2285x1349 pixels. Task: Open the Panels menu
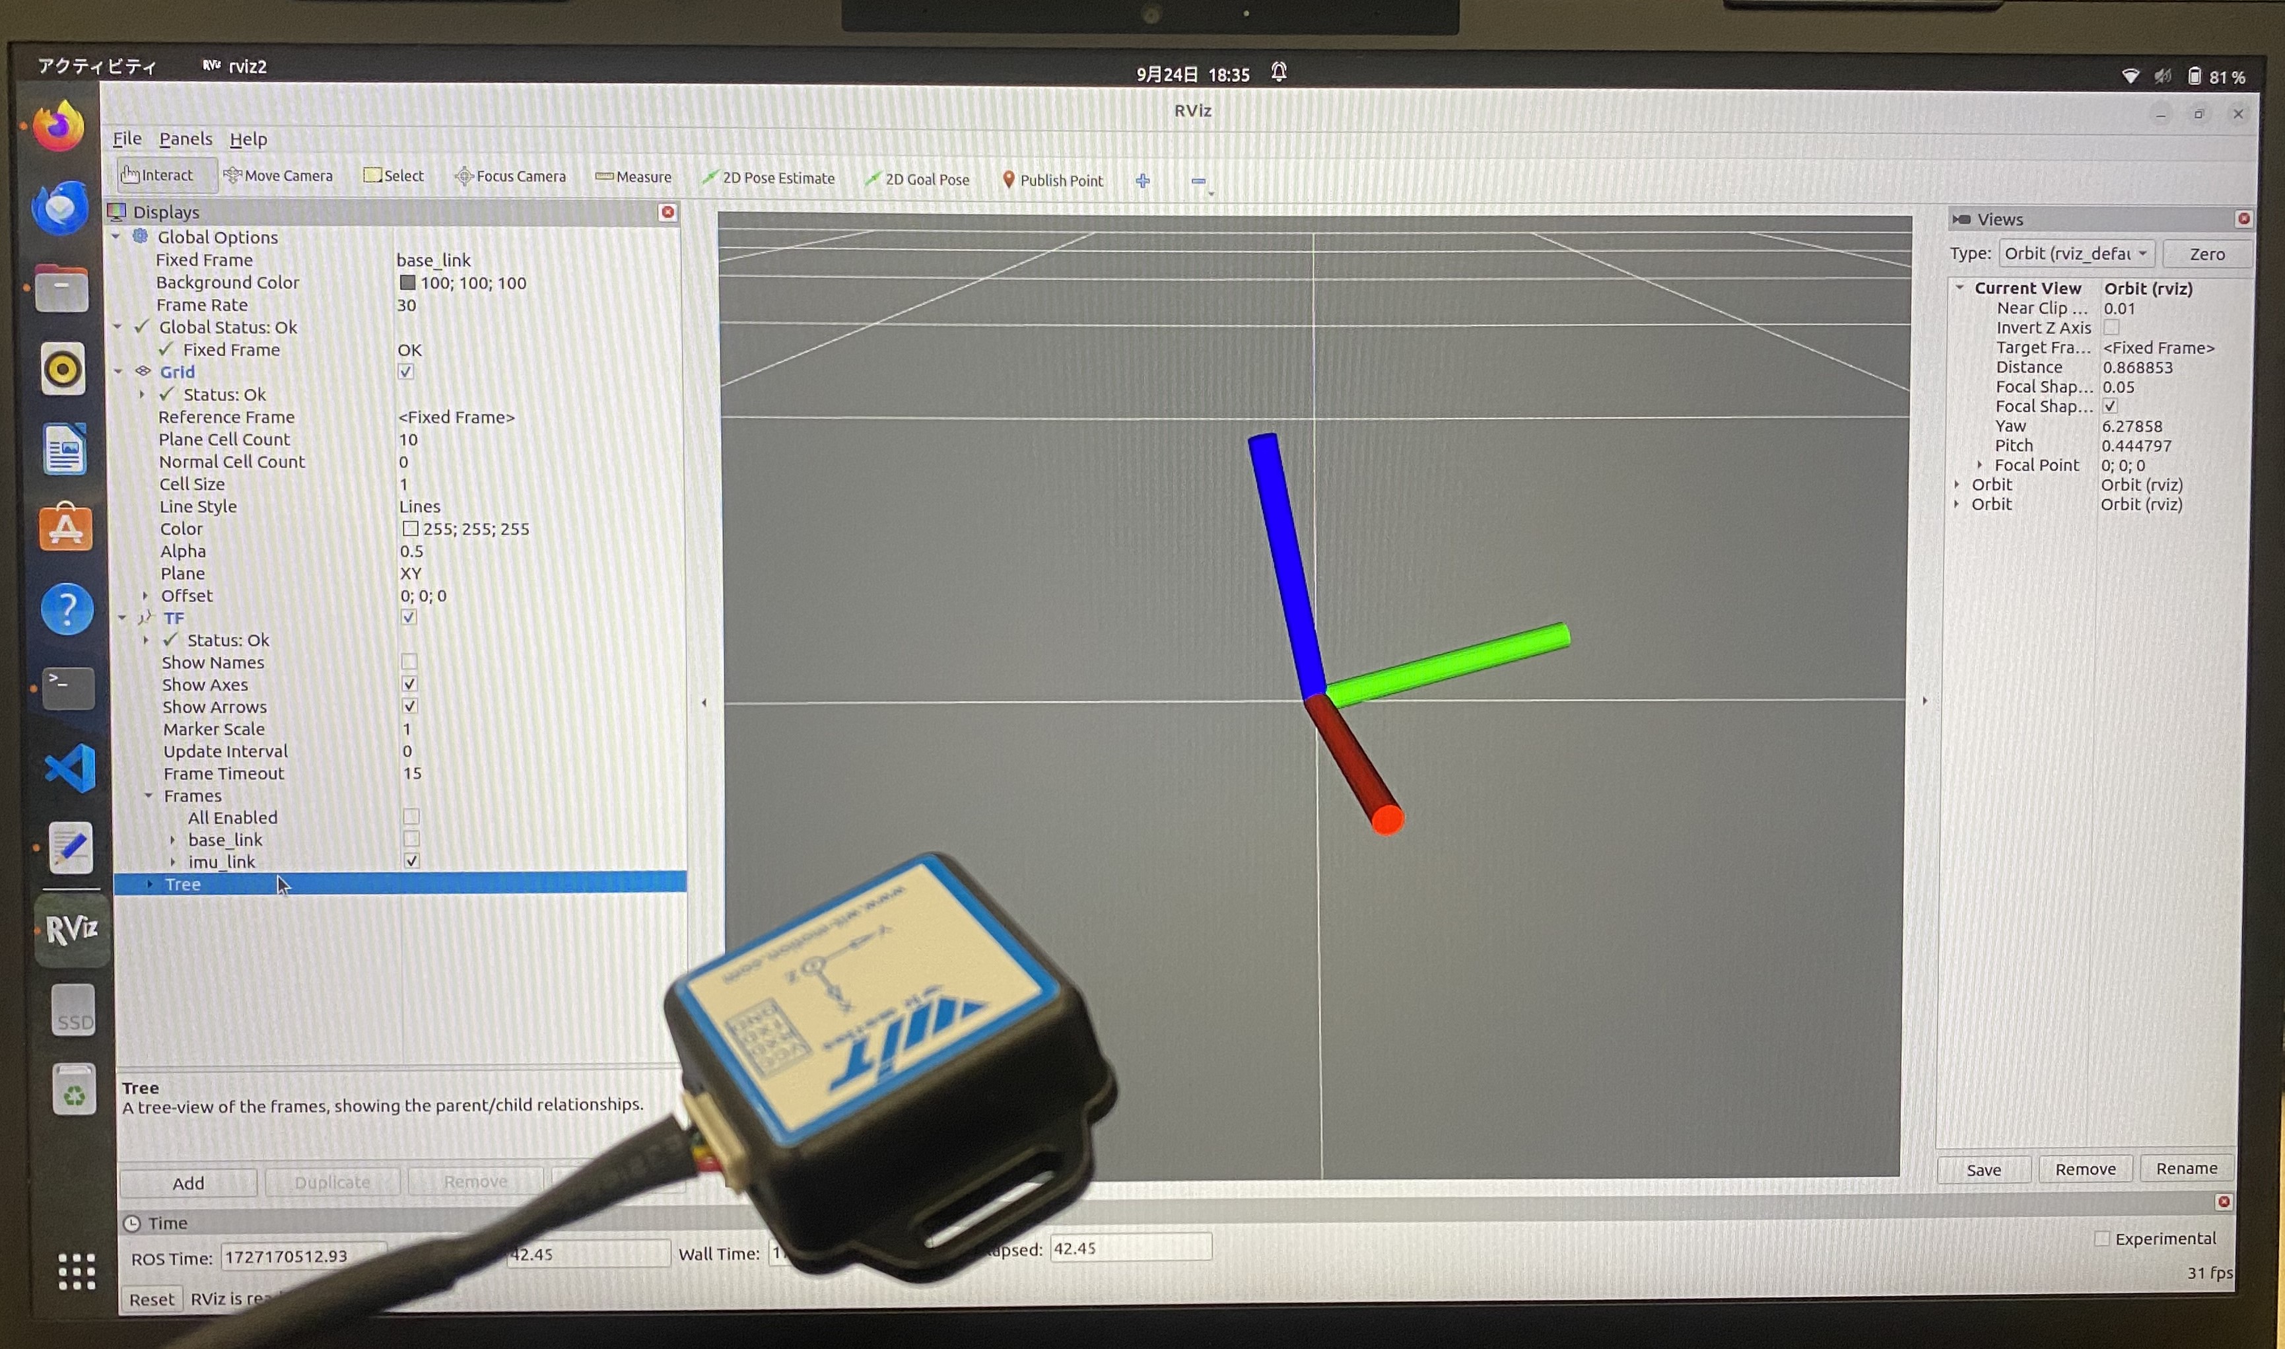pyautogui.click(x=186, y=138)
